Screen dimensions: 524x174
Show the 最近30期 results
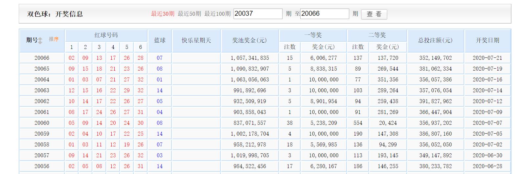pyautogui.click(x=163, y=14)
